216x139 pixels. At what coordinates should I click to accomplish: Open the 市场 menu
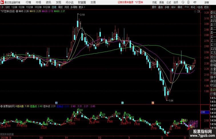(39, 2)
